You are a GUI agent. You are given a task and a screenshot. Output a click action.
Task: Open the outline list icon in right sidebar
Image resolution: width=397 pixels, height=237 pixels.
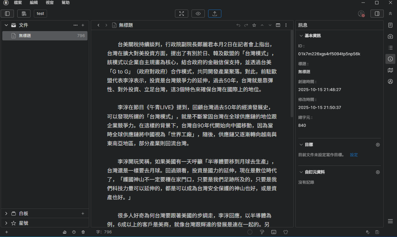(x=390, y=48)
